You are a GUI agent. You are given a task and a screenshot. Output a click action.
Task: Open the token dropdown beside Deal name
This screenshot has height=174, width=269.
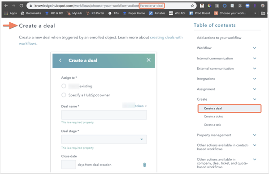click(x=141, y=106)
